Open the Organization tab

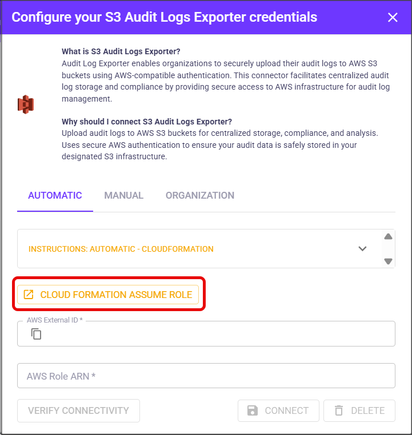pyautogui.click(x=200, y=195)
